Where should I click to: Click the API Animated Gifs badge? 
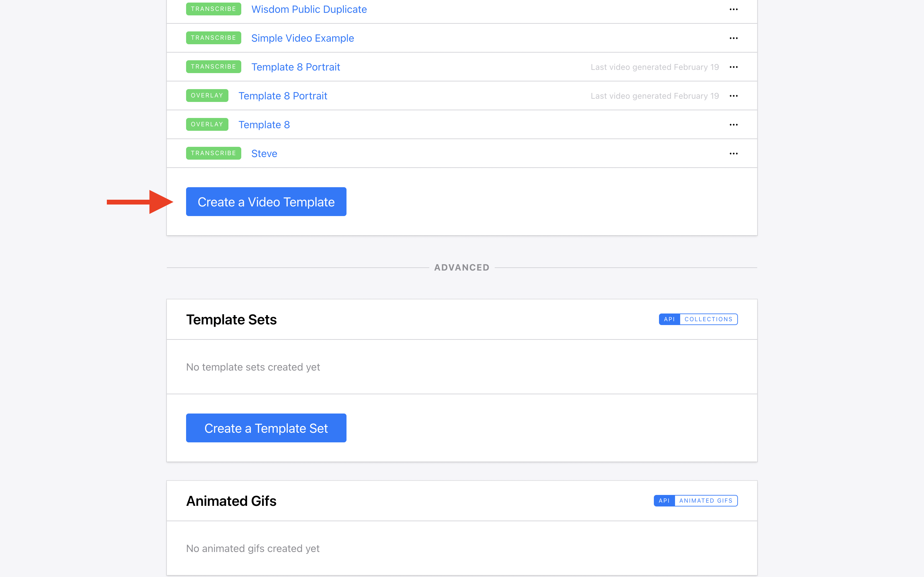coord(695,501)
